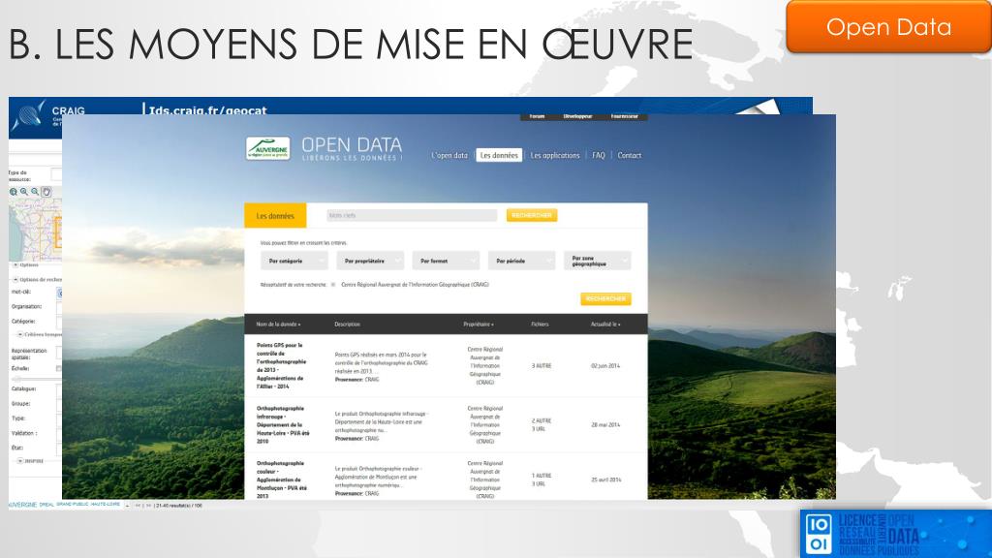Click the 1 AUTRE files entry

pyautogui.click(x=542, y=476)
